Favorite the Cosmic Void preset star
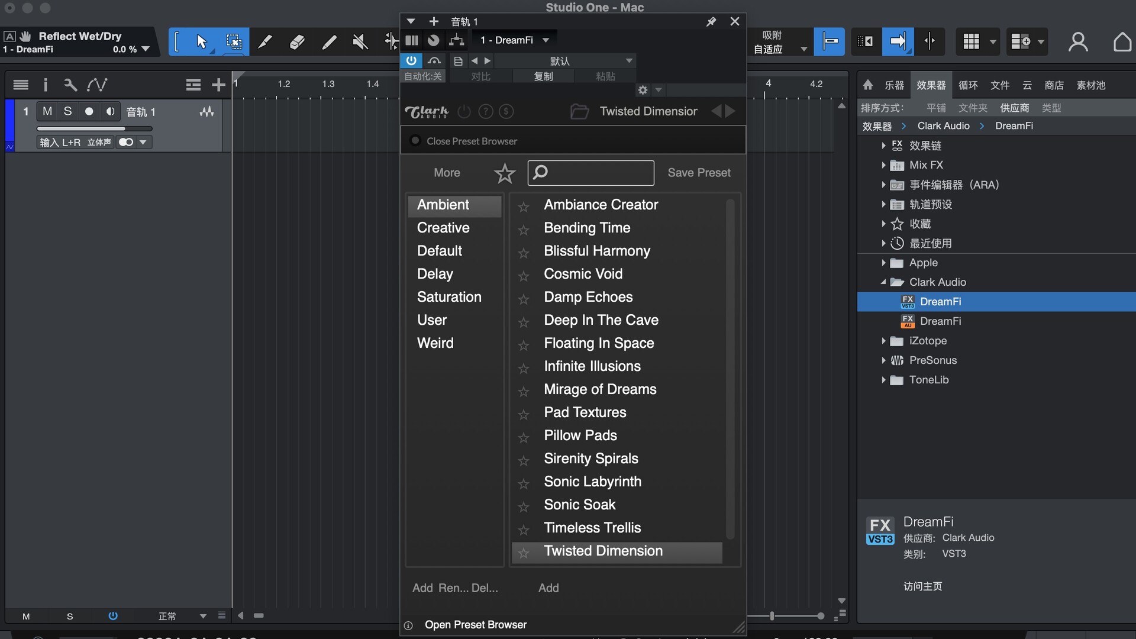Viewport: 1136px width, 639px height. [524, 276]
